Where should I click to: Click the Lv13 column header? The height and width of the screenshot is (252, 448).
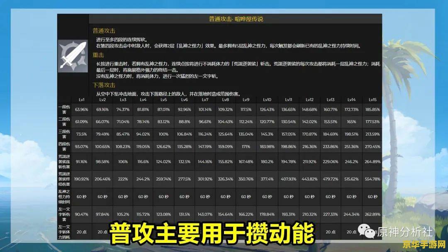tap(330, 99)
